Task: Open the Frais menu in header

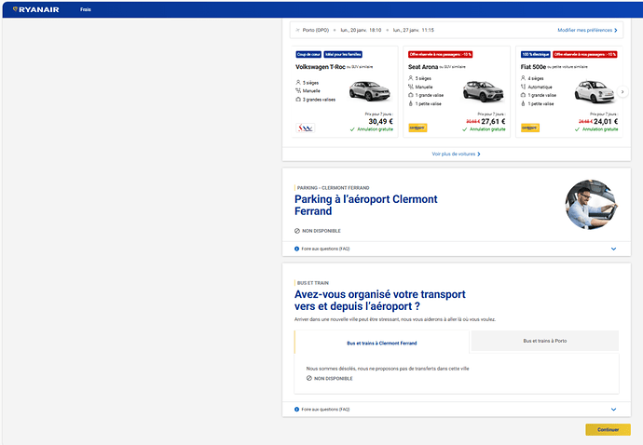Action: click(86, 9)
